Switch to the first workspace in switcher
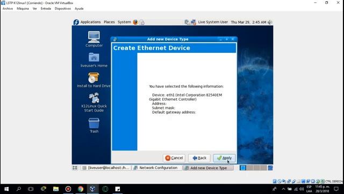This screenshot has width=344, height=194. click(243, 168)
